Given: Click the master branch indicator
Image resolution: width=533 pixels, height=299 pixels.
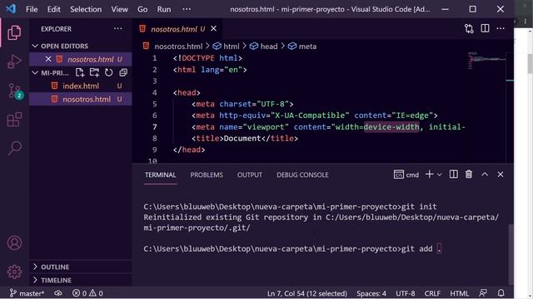Looking at the screenshot, I should coord(27,293).
